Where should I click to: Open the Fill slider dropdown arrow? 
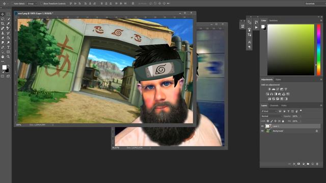click(301, 121)
